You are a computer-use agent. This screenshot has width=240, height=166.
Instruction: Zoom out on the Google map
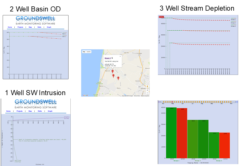pyautogui.click(x=147, y=93)
